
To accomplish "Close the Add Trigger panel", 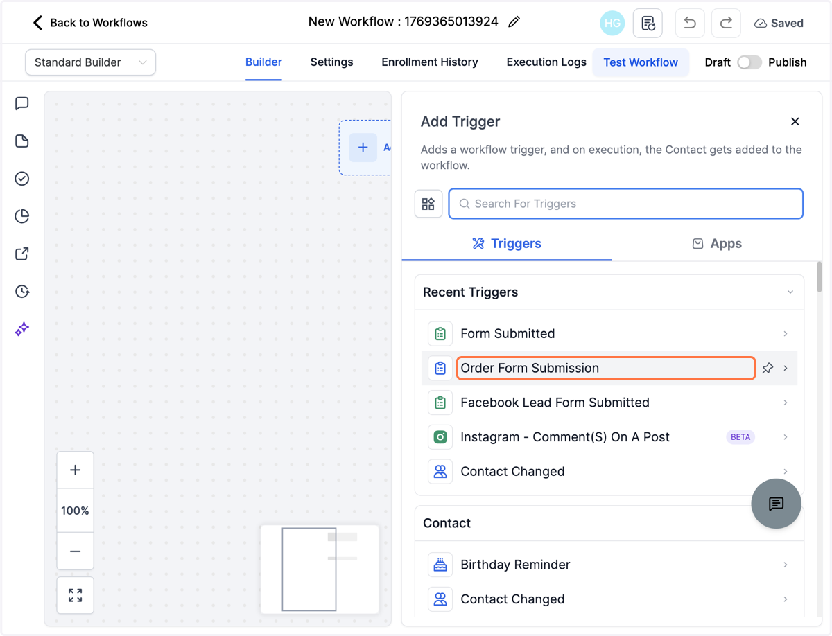I will pyautogui.click(x=795, y=121).
